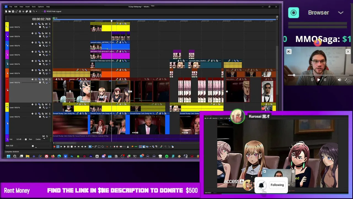Click the orange Insert Marker icon

[132, 146]
